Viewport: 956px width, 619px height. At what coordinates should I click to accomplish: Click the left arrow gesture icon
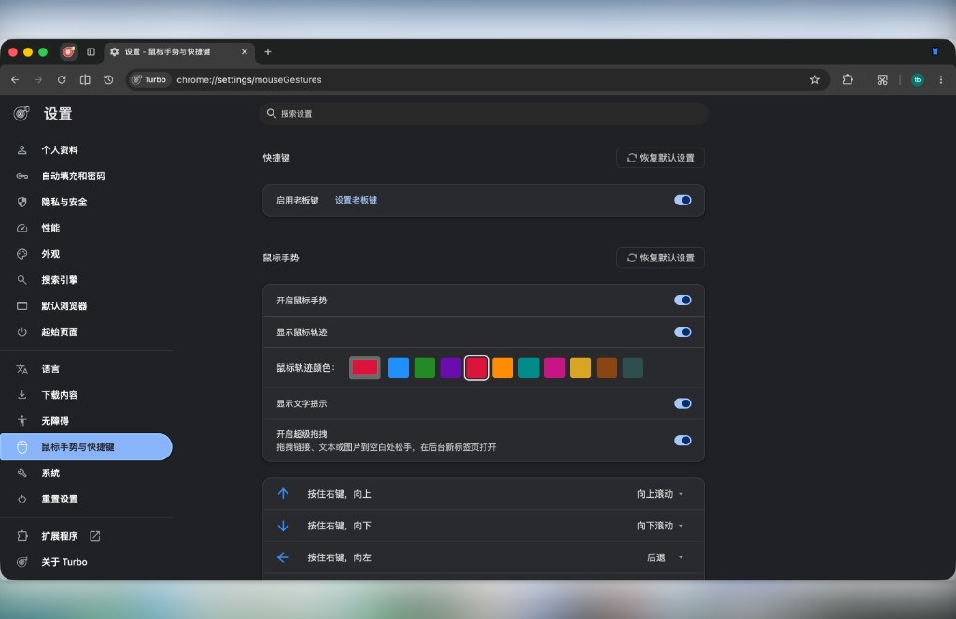(x=283, y=557)
